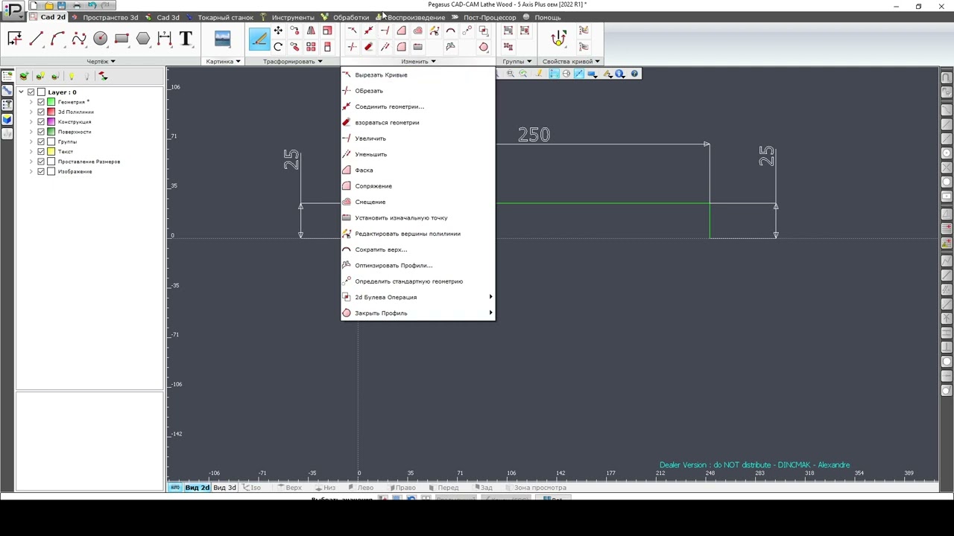Open the Картинка group dropdown

[223, 62]
